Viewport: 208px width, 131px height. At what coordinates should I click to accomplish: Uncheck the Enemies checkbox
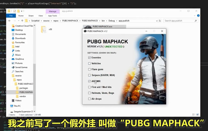pyautogui.click(x=89, y=58)
